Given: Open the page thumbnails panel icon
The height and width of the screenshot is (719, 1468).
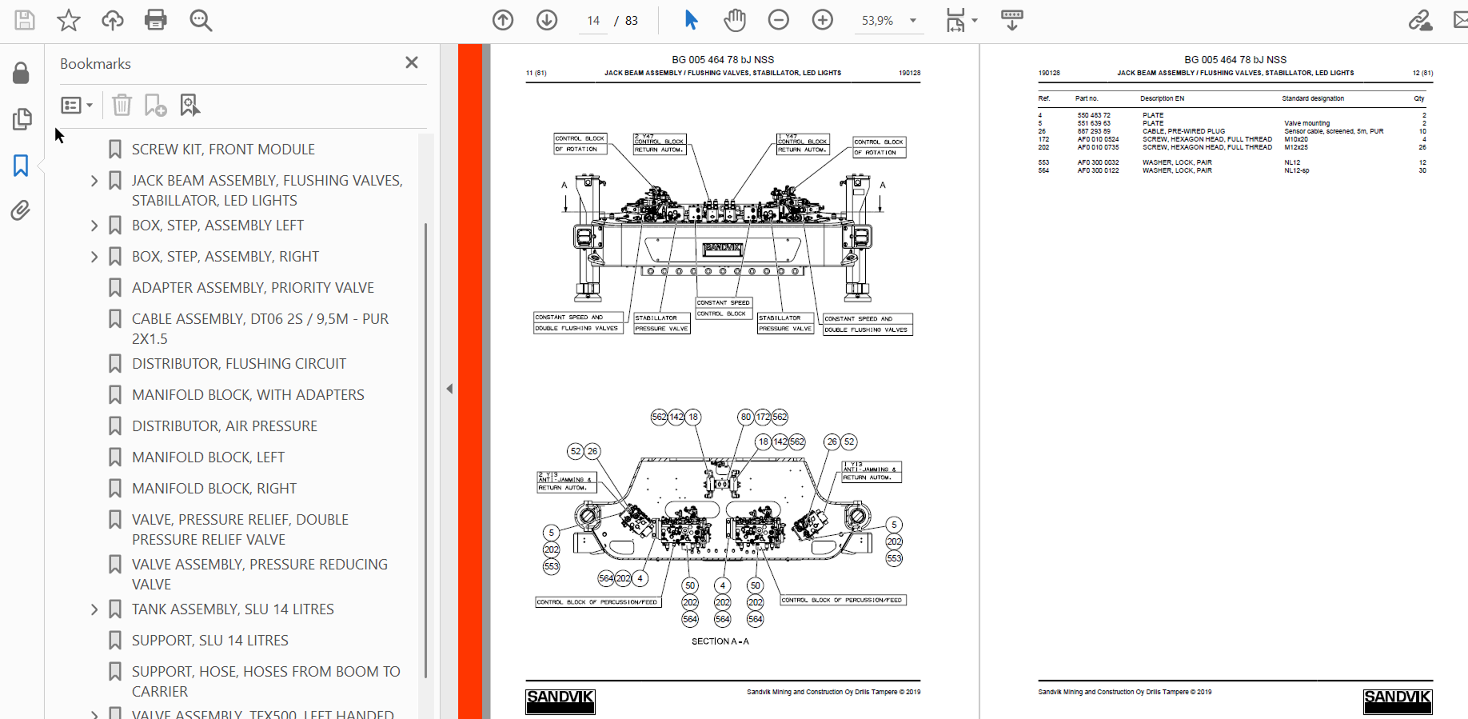Looking at the screenshot, I should click(22, 119).
